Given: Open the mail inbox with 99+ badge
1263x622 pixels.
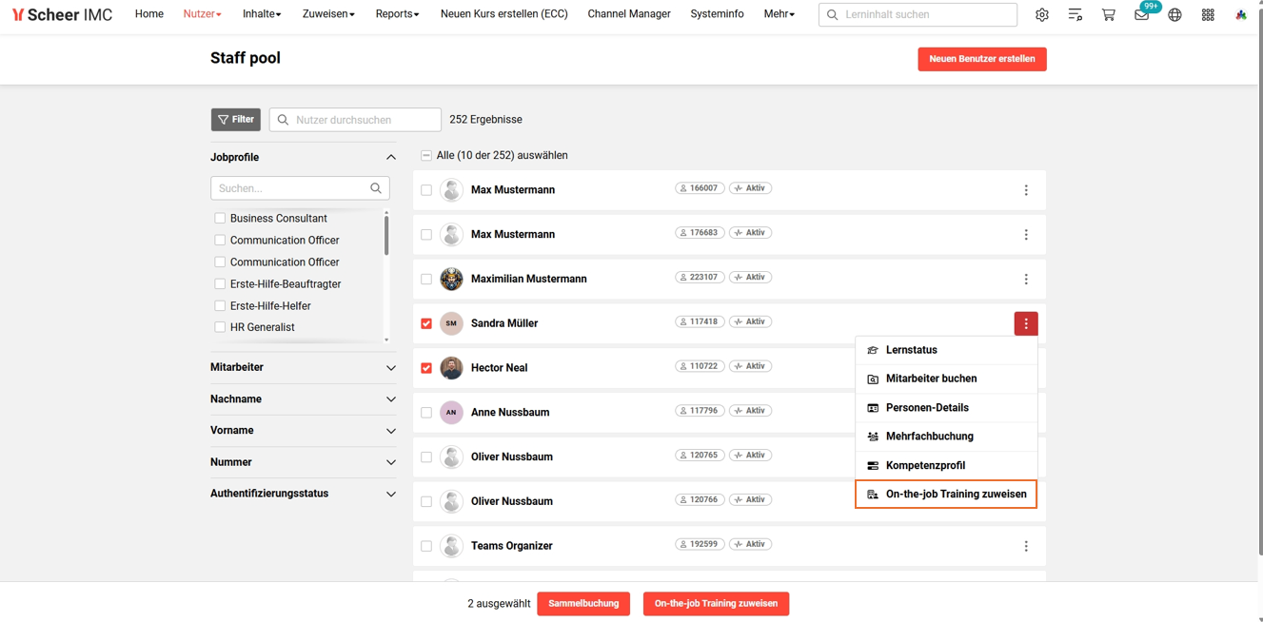Looking at the screenshot, I should (x=1142, y=14).
